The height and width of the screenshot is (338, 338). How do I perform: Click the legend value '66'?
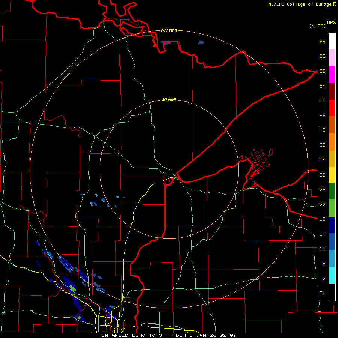tap(323, 42)
